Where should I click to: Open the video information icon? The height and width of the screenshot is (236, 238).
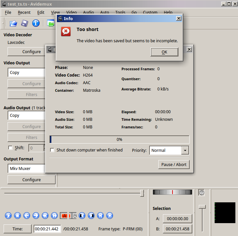tap(36, 23)
